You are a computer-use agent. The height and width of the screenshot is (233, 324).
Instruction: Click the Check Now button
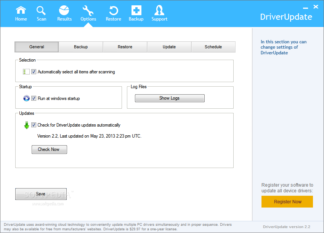tap(49, 149)
